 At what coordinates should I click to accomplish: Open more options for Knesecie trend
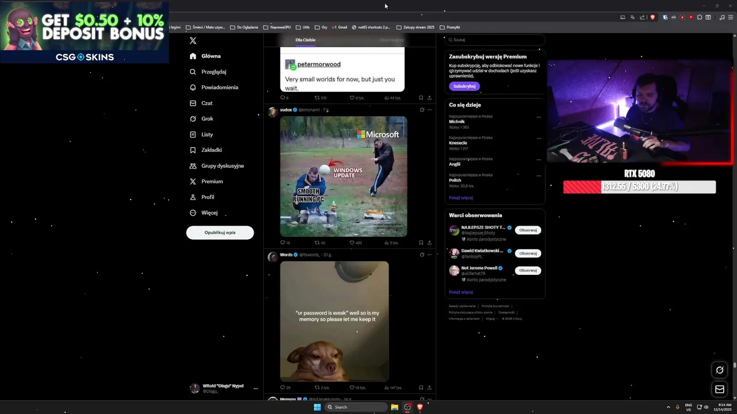click(539, 139)
